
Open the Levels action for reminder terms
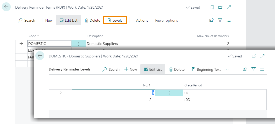coord(115,20)
